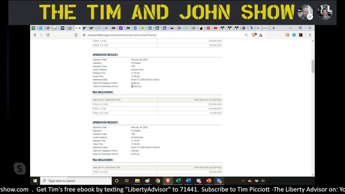Open Word from the taskbar
The width and height of the screenshot is (345, 194).
click(188, 181)
